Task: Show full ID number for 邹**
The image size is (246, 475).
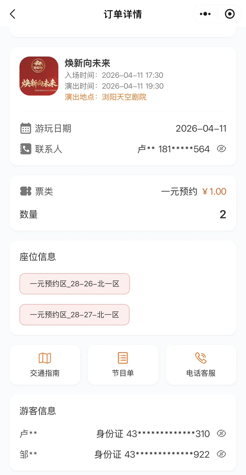Action: coord(221,454)
